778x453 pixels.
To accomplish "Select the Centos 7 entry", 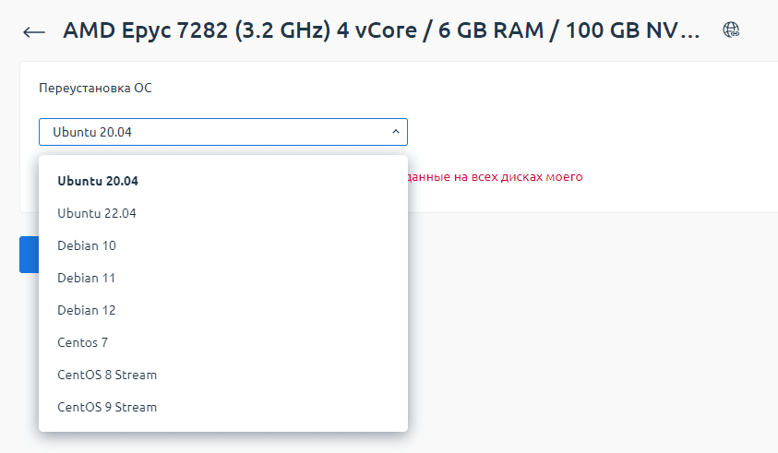I will point(83,342).
